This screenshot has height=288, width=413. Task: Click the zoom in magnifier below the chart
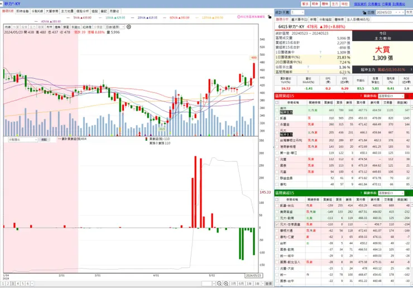226,284
